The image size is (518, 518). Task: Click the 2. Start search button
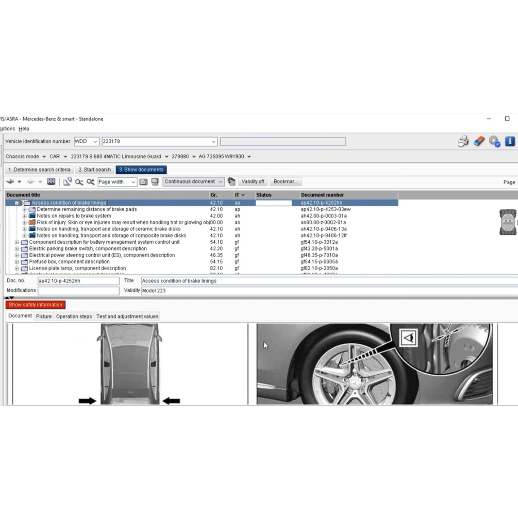point(95,170)
